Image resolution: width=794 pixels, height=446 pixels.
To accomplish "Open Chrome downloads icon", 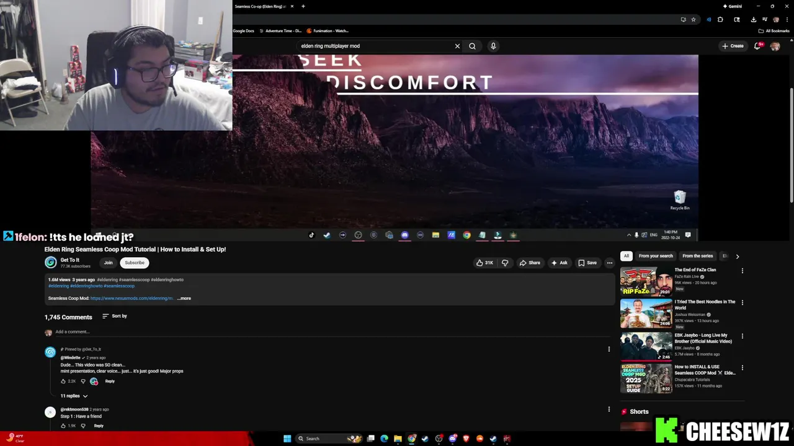I will pyautogui.click(x=753, y=19).
